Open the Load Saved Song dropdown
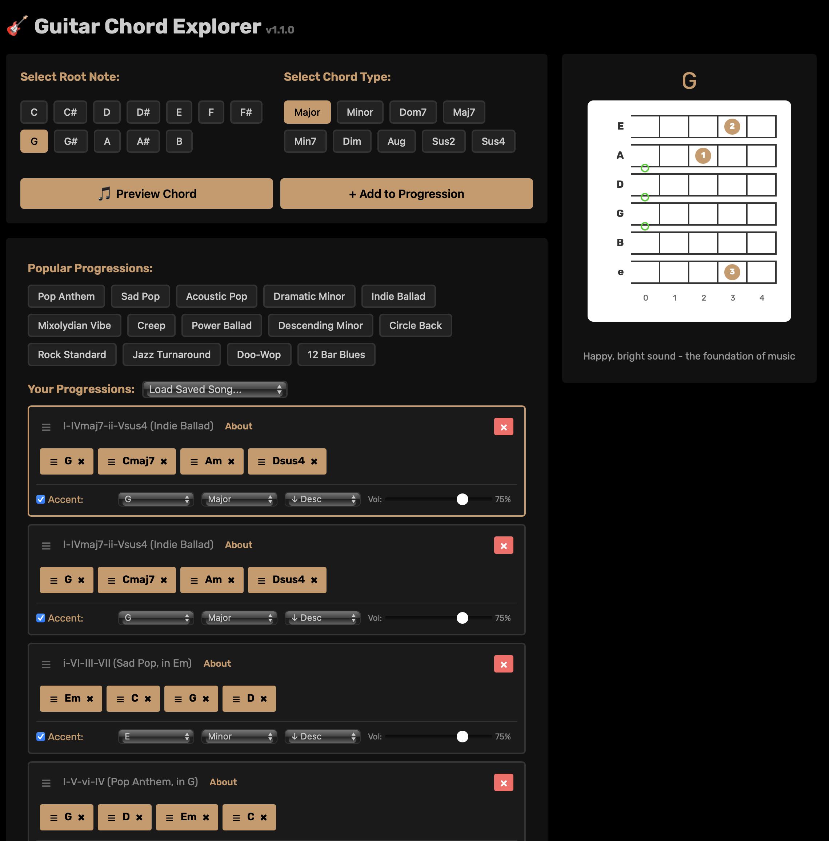 (215, 389)
